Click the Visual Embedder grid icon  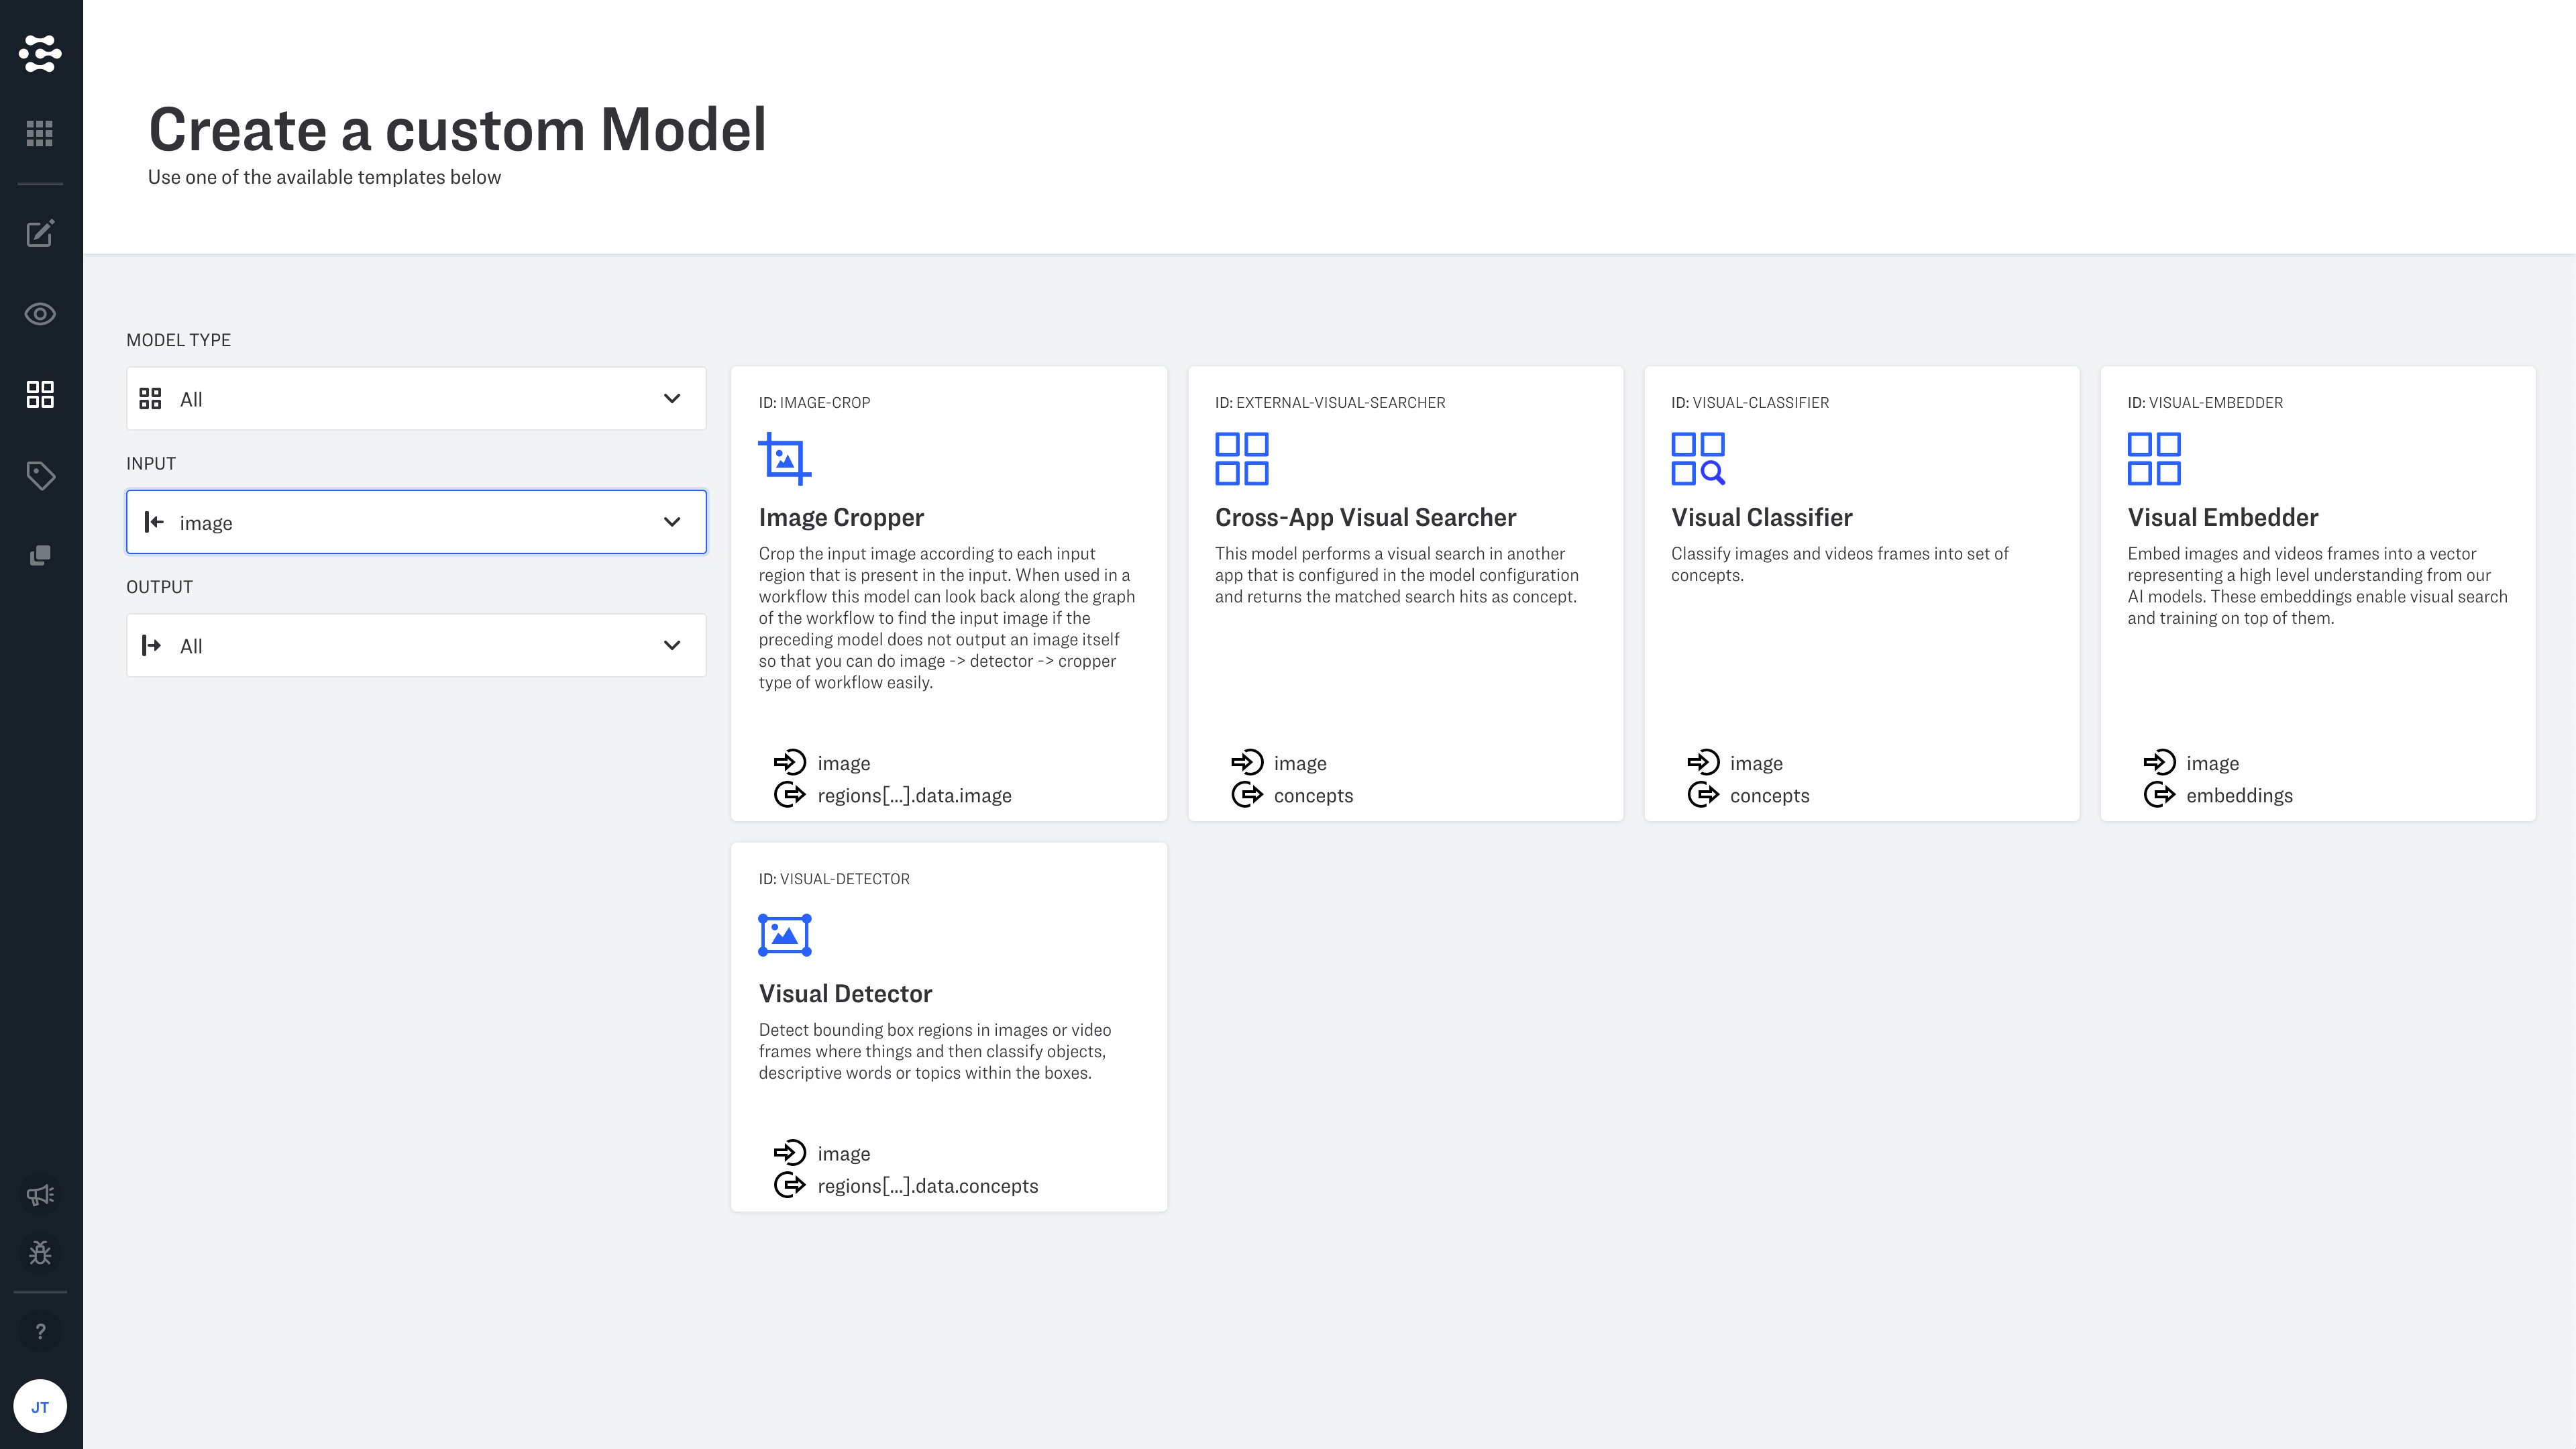tap(2153, 459)
